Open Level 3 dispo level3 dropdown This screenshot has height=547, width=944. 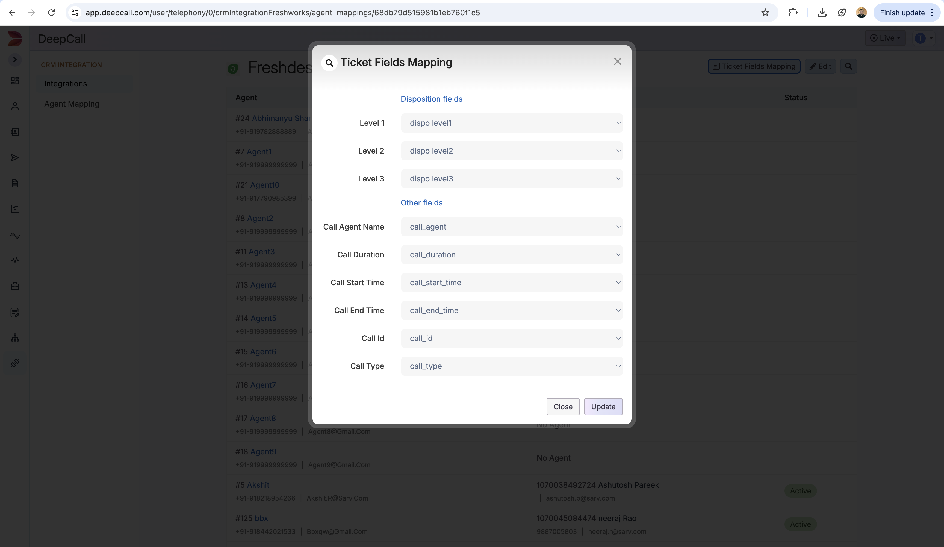[x=511, y=179]
